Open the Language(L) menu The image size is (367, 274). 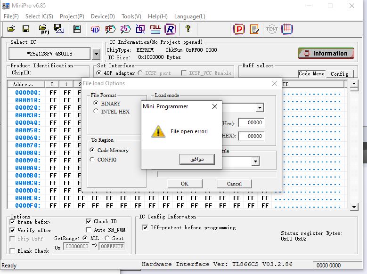(189, 16)
